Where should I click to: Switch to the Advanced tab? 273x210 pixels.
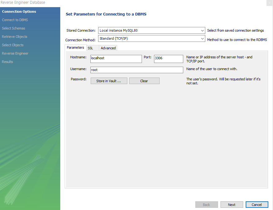click(108, 48)
